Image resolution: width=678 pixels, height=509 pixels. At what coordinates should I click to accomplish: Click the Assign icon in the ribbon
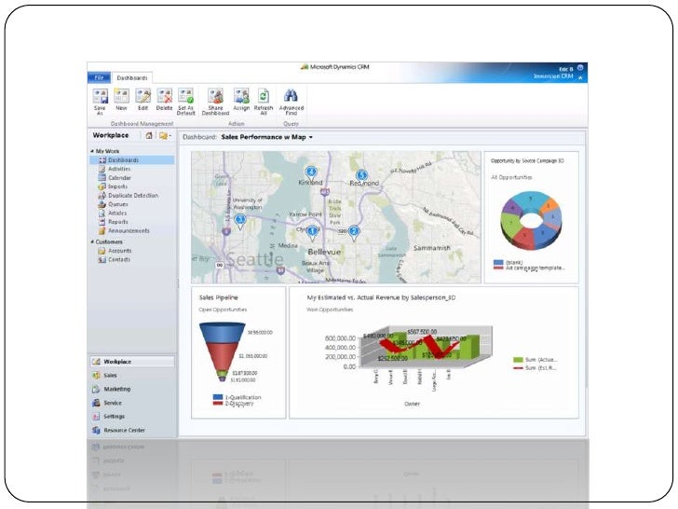click(x=241, y=100)
